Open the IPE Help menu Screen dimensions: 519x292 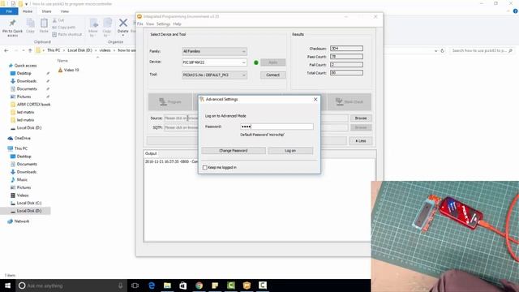point(177,24)
